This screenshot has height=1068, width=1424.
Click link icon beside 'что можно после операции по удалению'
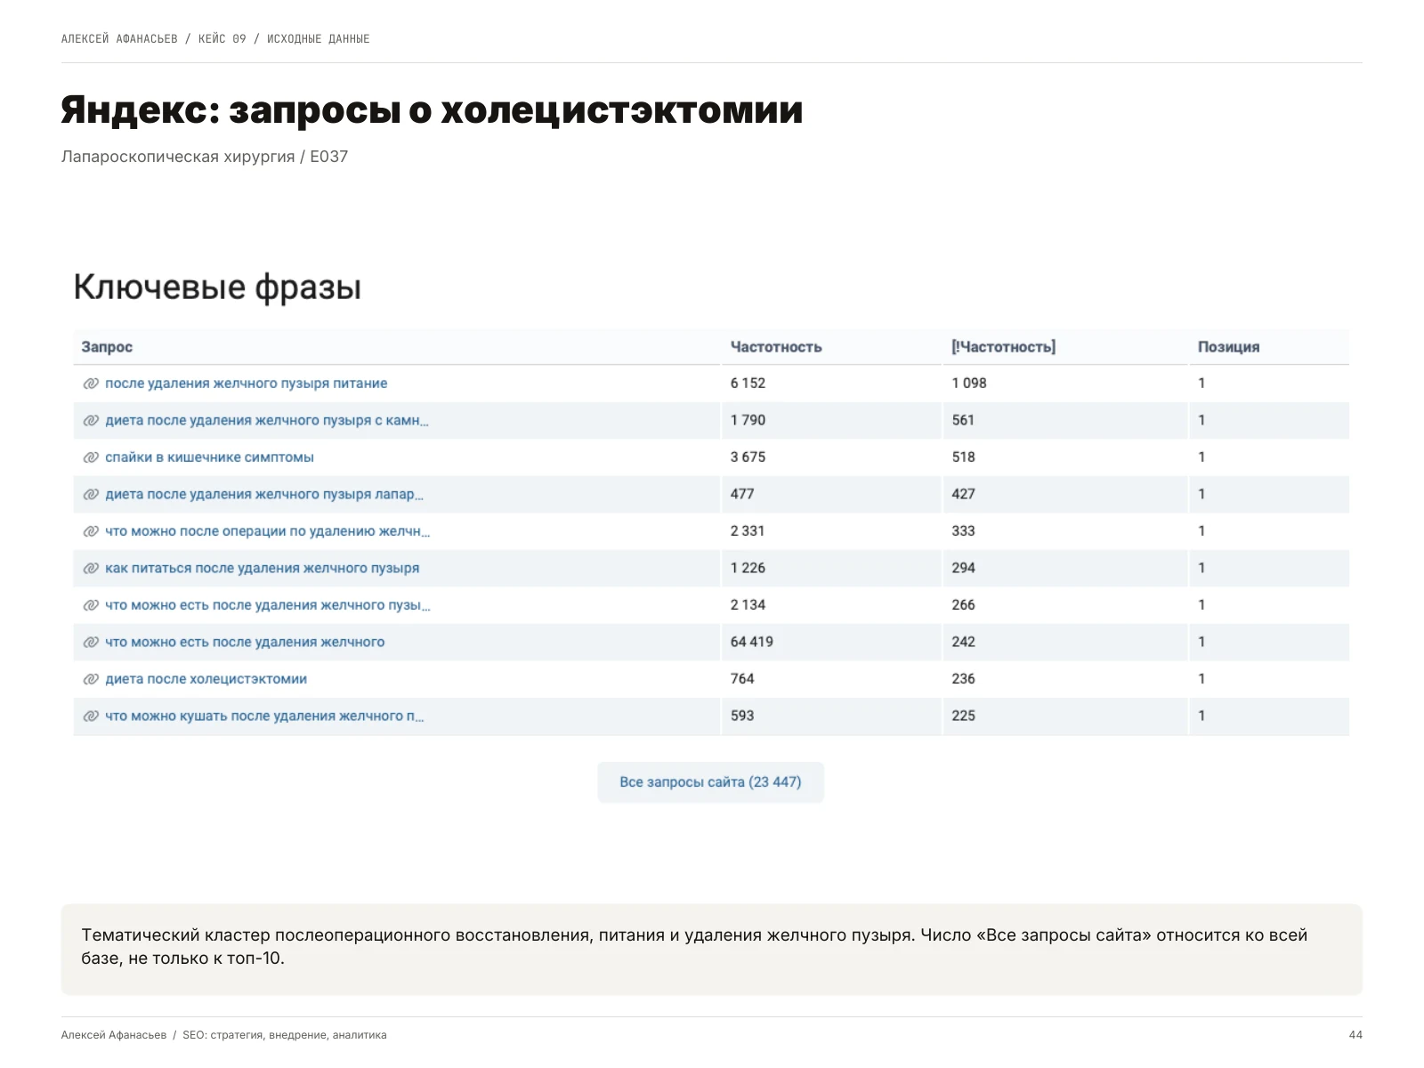[91, 531]
